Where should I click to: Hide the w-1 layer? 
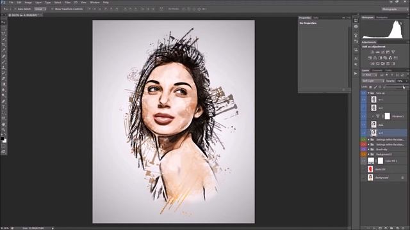coord(363,100)
